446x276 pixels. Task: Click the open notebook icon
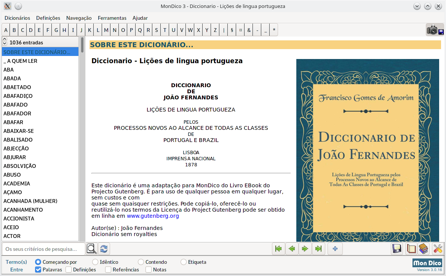pyautogui.click(x=411, y=249)
